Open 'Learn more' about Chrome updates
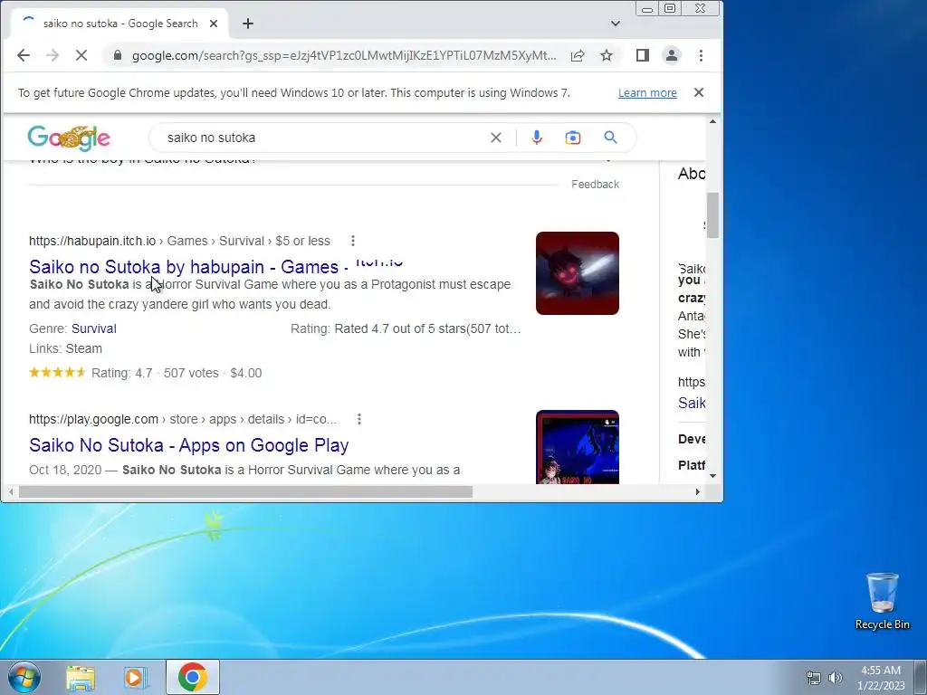 click(647, 93)
